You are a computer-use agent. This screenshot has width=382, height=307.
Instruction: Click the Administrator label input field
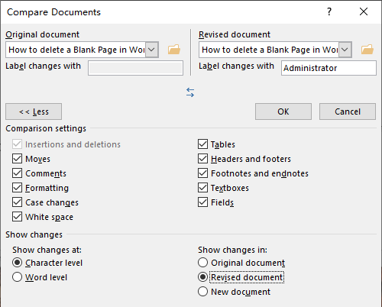[329, 68]
